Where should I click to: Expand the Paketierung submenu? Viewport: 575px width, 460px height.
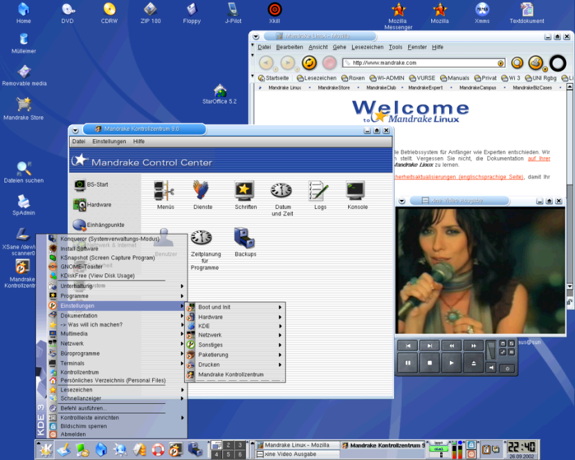tap(234, 355)
